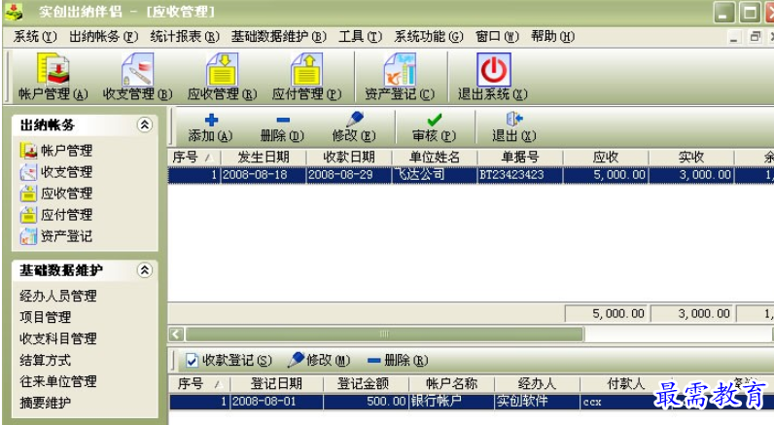This screenshot has width=774, height=425.
Task: Click the 审核 (P) checkmark icon
Action: tap(435, 120)
